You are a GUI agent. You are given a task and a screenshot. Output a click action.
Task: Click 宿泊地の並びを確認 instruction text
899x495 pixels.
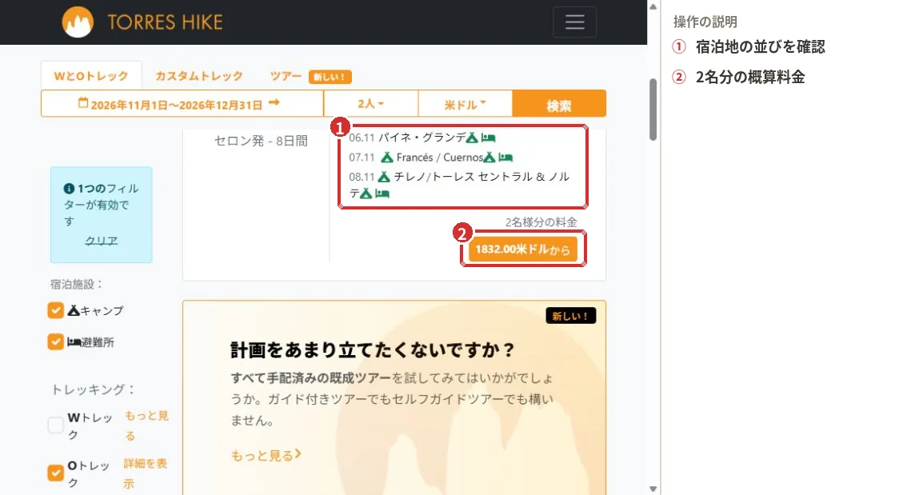pos(761,46)
